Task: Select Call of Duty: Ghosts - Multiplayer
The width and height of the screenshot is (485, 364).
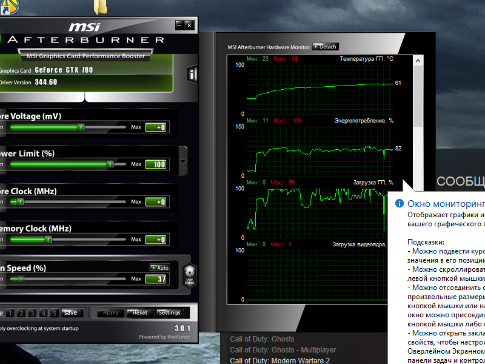Action: pyautogui.click(x=283, y=350)
